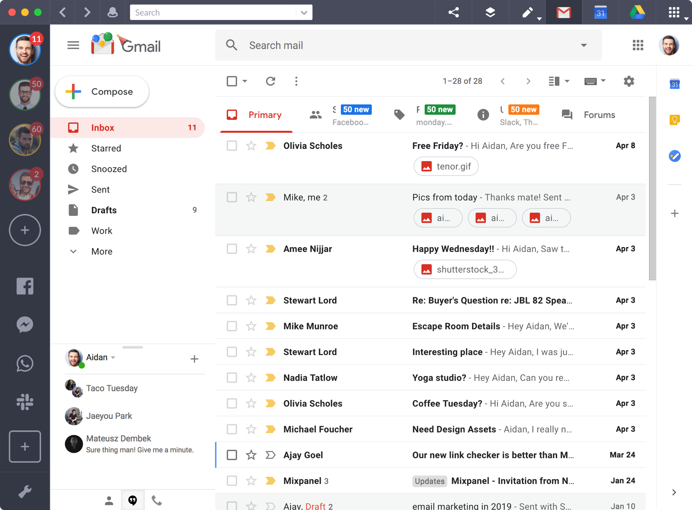692x510 pixels.
Task: Open the Slack sidebar icon
Action: tap(25, 402)
